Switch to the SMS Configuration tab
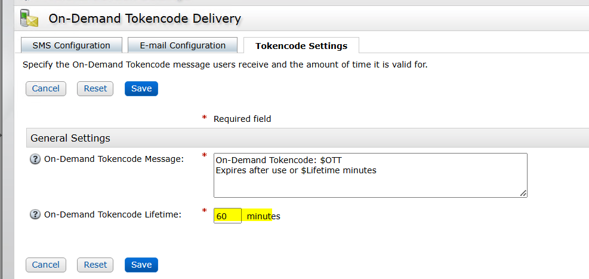This screenshot has height=279, width=589. [x=71, y=45]
